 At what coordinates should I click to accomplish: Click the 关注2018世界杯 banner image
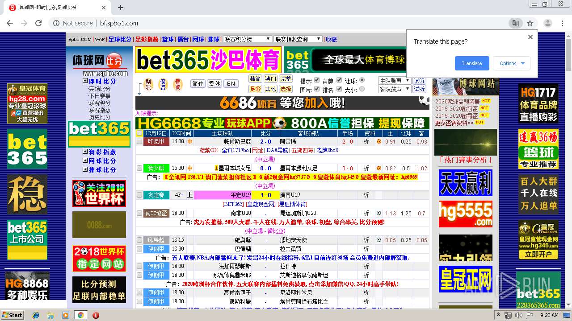(99, 193)
